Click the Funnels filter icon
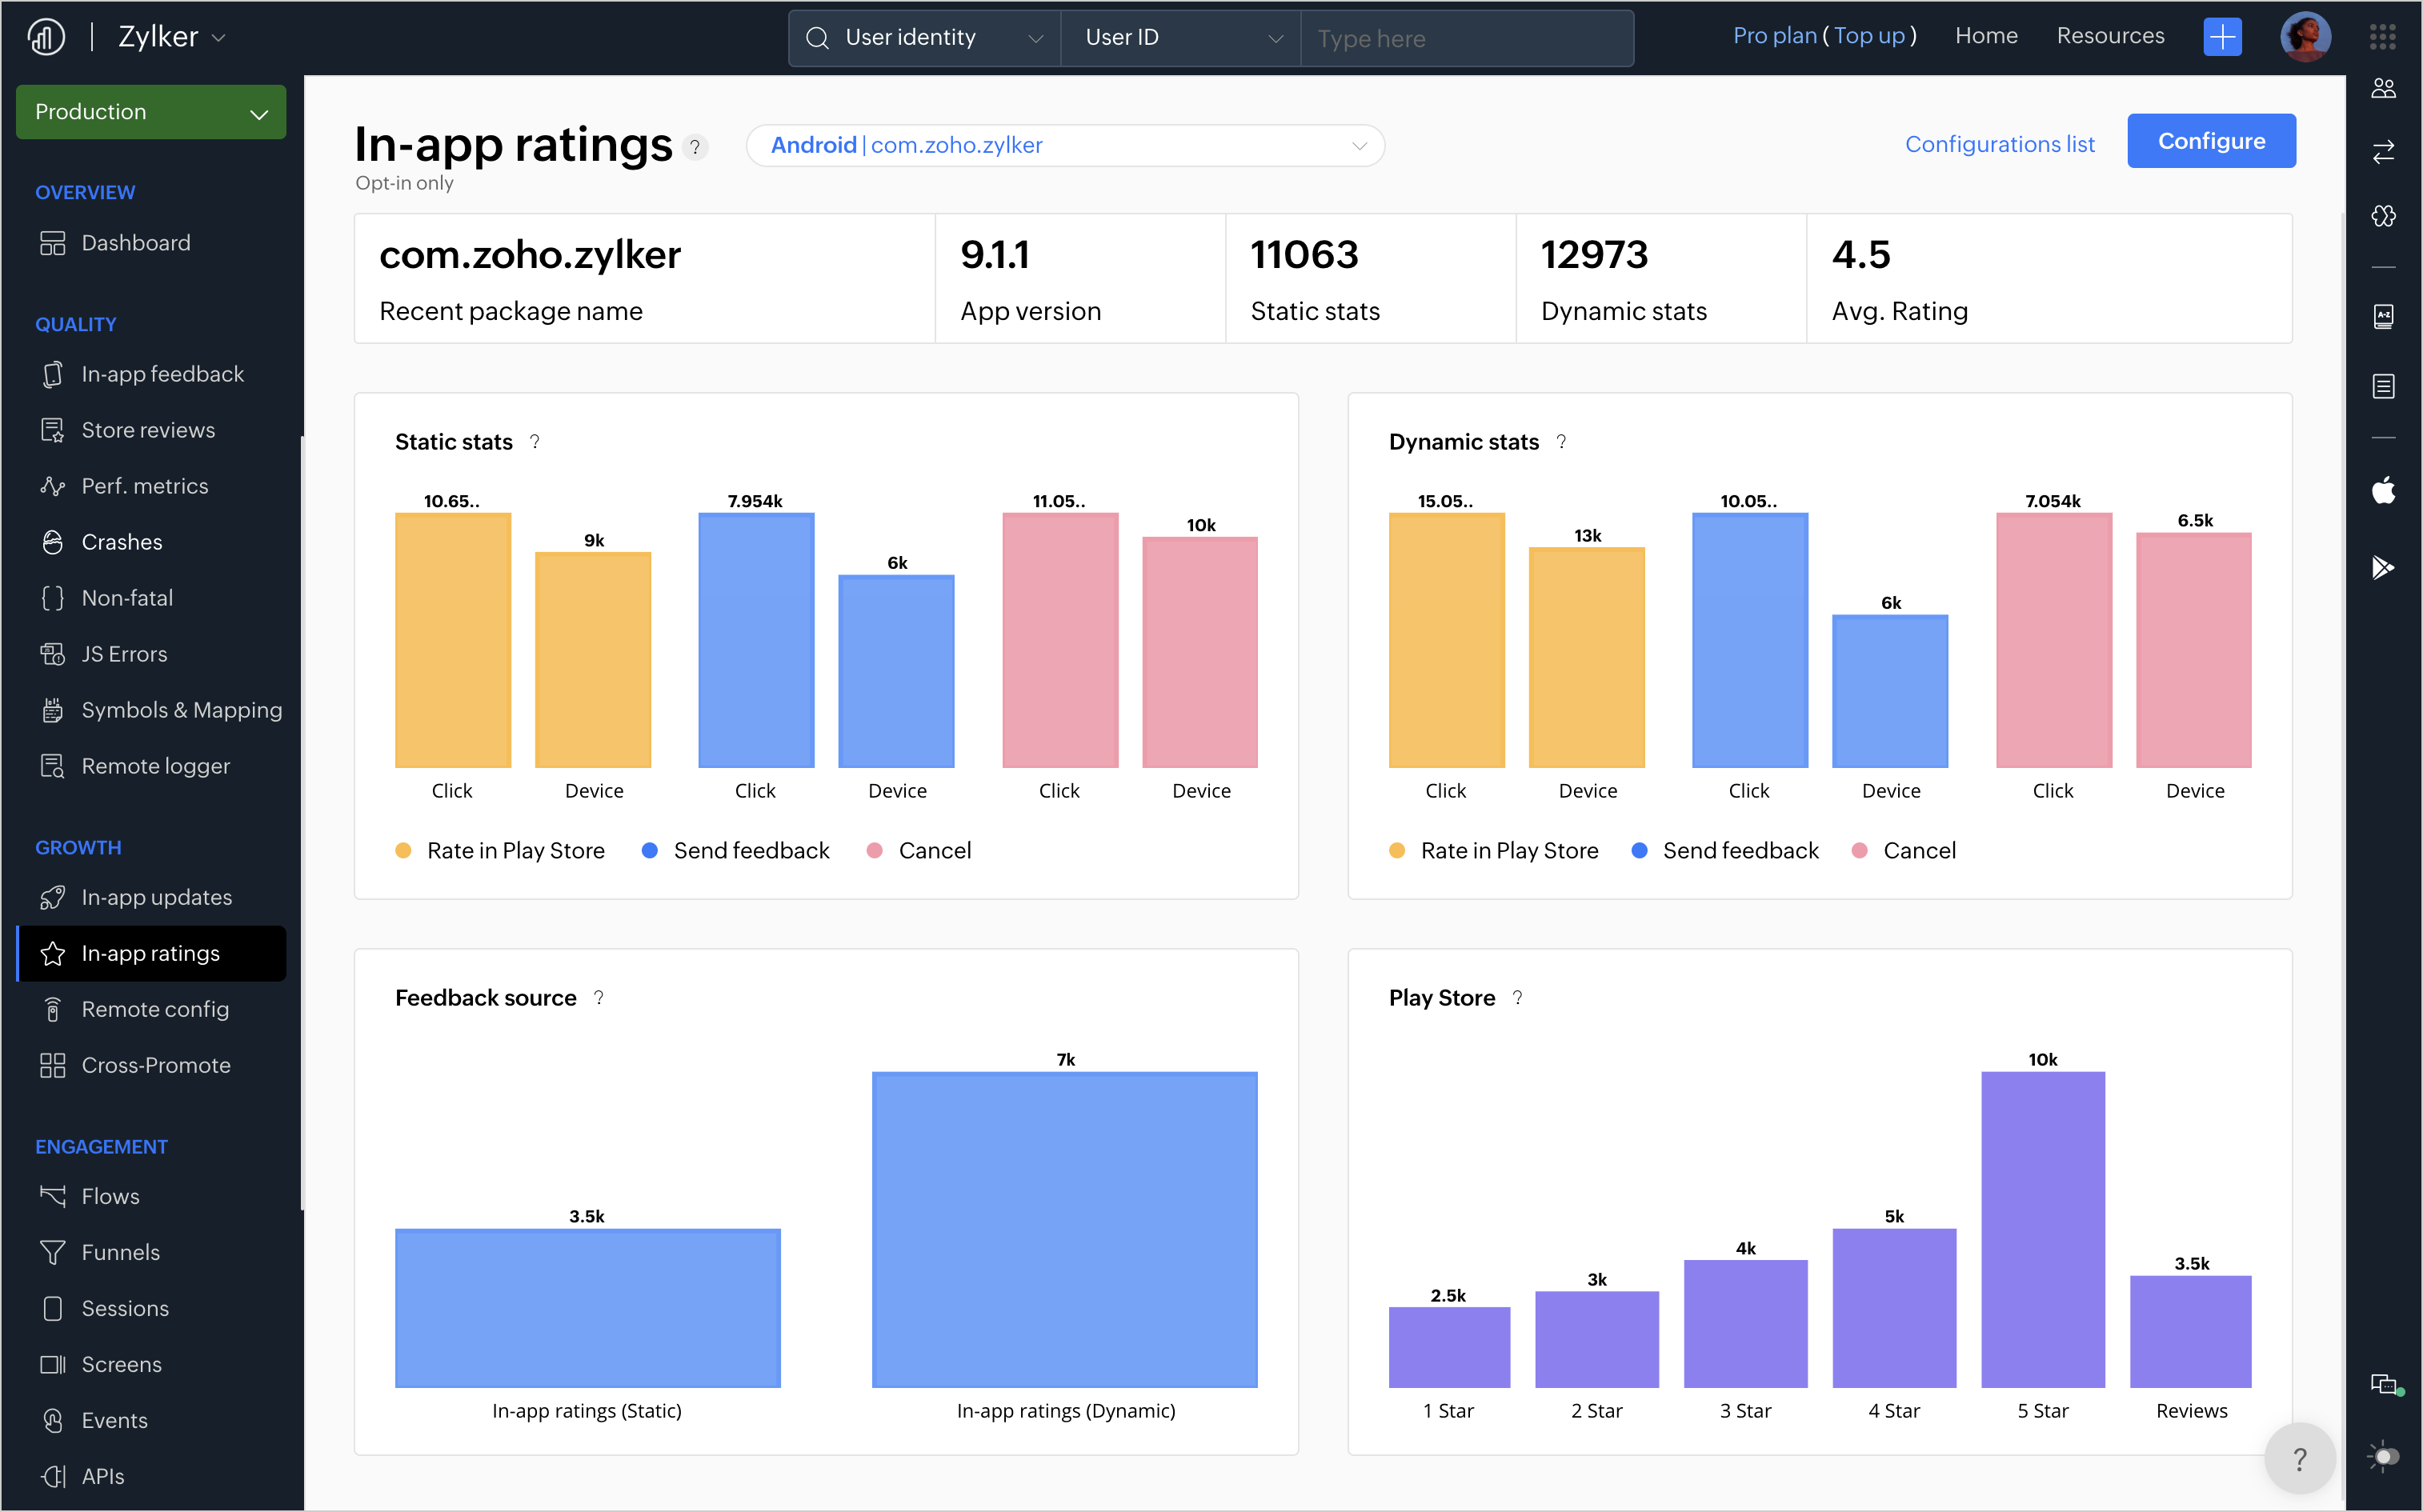The image size is (2423, 1512). tap(53, 1253)
